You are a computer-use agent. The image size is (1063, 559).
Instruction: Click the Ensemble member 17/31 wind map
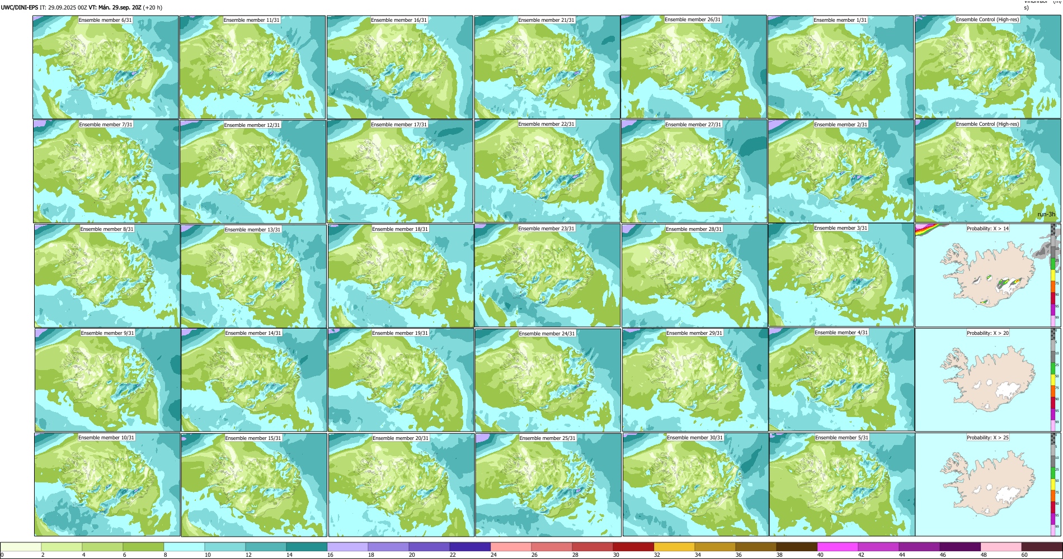[x=400, y=172]
